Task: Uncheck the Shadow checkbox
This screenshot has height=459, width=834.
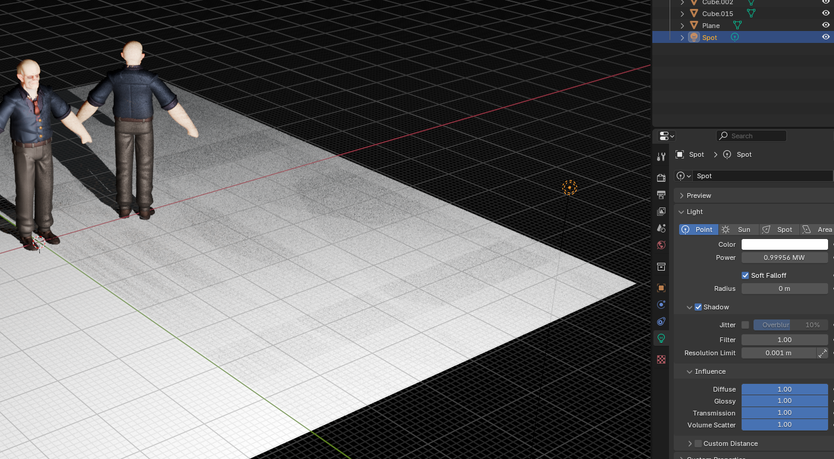Action: (x=698, y=307)
